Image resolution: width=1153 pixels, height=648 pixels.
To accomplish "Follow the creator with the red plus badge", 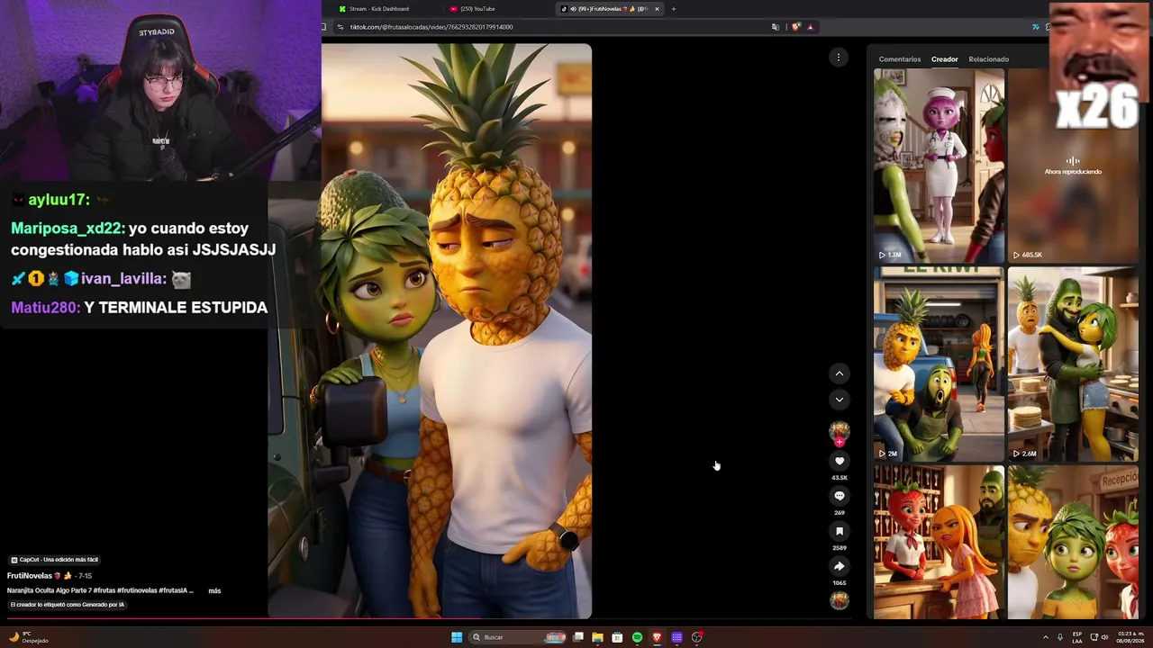I will point(839,442).
